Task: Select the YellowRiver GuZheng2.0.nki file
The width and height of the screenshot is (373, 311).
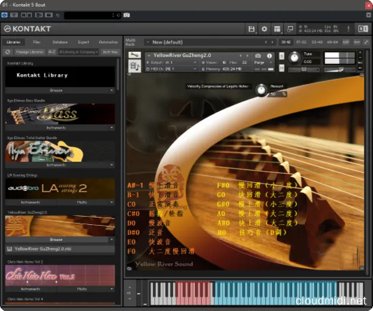Action: pyautogui.click(x=42, y=249)
